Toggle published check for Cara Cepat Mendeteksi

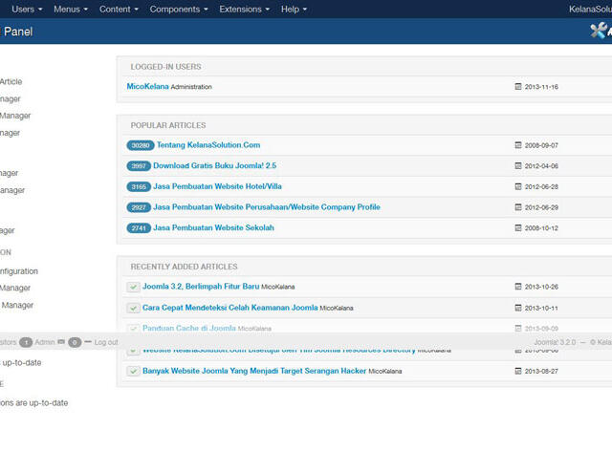click(x=133, y=308)
